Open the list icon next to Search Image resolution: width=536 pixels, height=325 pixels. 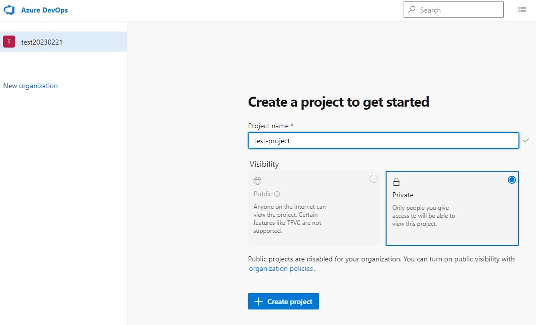pyautogui.click(x=522, y=10)
